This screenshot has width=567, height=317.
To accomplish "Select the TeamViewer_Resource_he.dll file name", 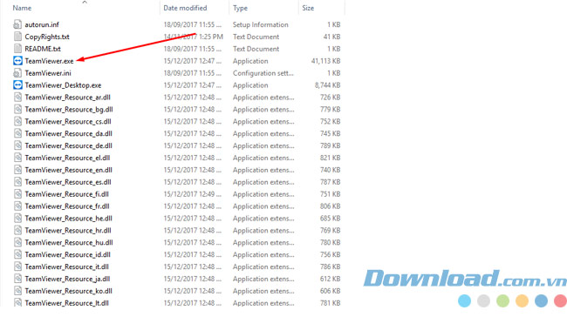I will tap(68, 218).
